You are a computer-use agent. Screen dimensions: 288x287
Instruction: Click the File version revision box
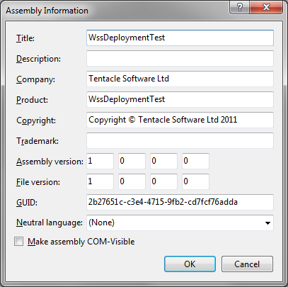195,181
